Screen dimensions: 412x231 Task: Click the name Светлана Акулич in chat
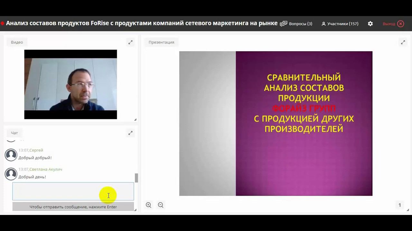click(x=46, y=169)
